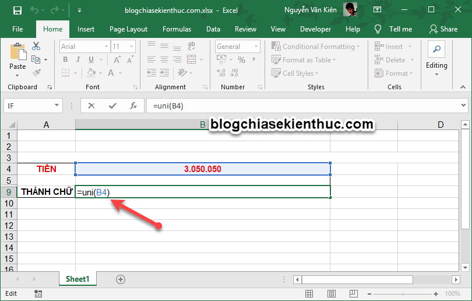Screen dimensions: 472x301
Task: Open Cell Styles dropdown
Action: [x=295, y=73]
